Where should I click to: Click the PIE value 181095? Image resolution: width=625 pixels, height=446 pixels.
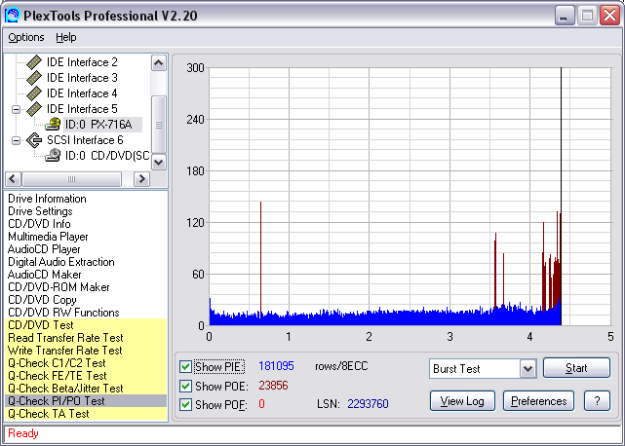[x=276, y=366]
